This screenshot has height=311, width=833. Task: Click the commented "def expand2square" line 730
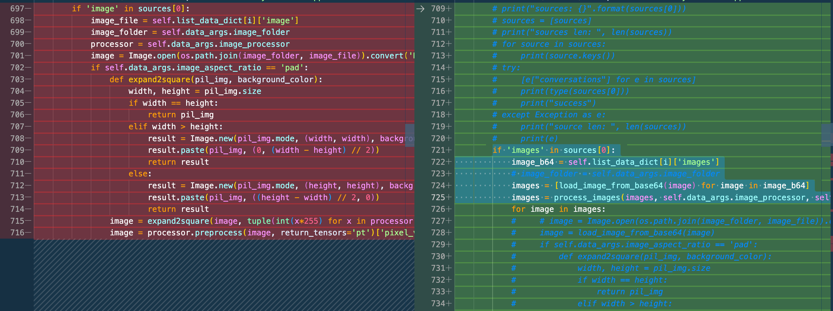click(641, 256)
